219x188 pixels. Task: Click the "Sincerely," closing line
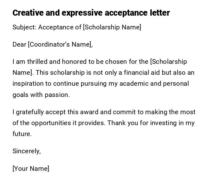(x=27, y=151)
